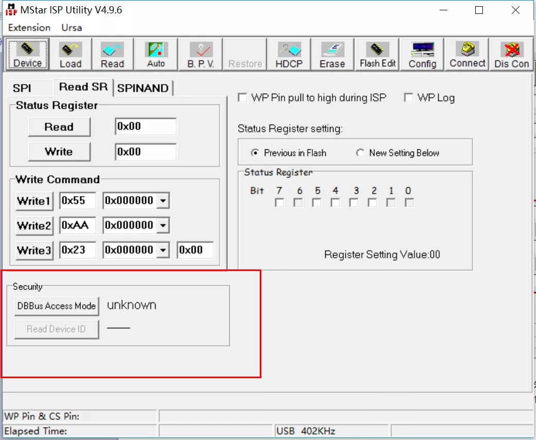Toggle the WP Log checkbox

click(x=409, y=98)
